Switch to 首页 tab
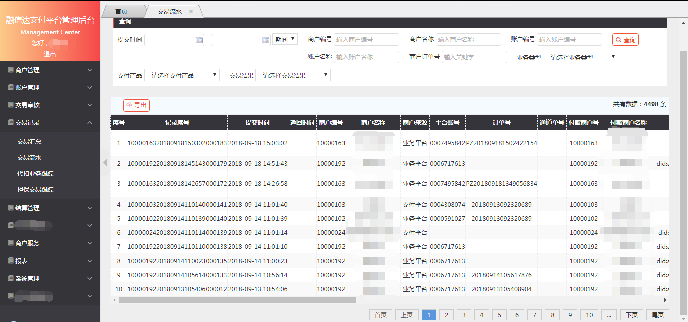 (x=121, y=11)
